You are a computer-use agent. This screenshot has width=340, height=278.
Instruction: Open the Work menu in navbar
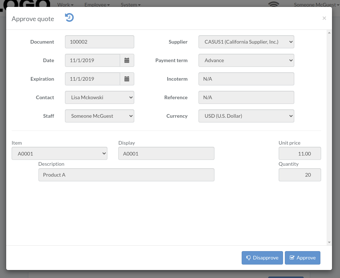[x=65, y=5]
